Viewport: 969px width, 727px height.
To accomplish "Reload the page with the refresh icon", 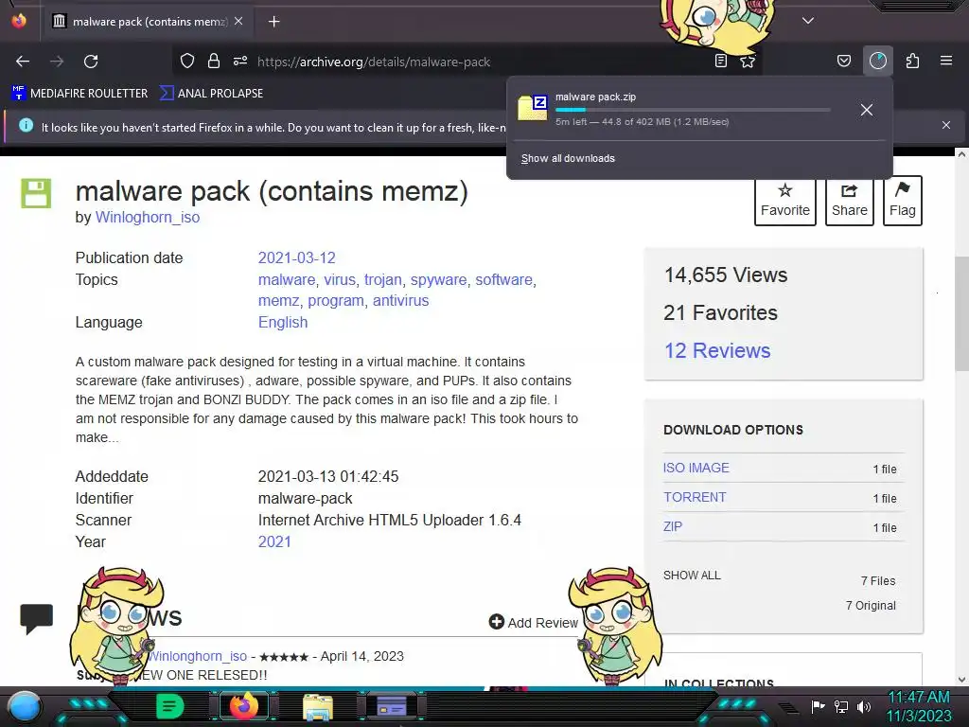I will coord(91,62).
